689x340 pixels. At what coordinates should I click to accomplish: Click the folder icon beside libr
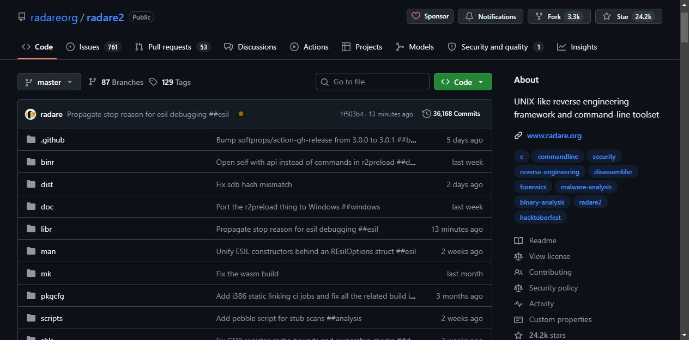31,229
